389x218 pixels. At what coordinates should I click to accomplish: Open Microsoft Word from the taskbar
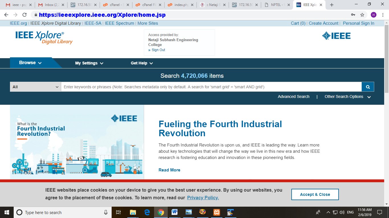(175, 212)
